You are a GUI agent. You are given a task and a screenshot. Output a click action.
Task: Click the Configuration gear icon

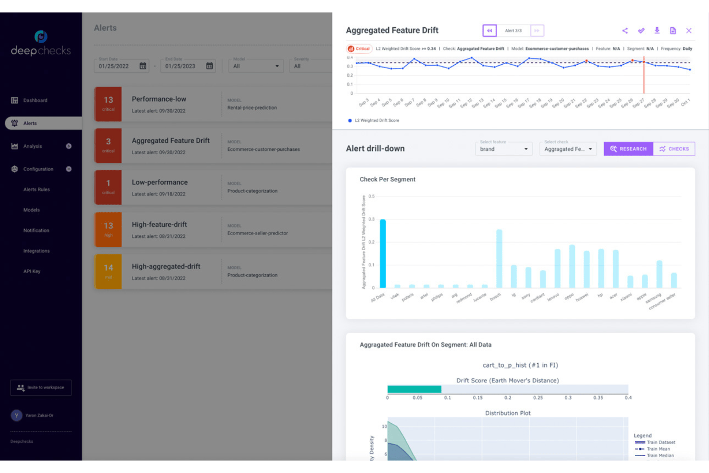pyautogui.click(x=15, y=169)
